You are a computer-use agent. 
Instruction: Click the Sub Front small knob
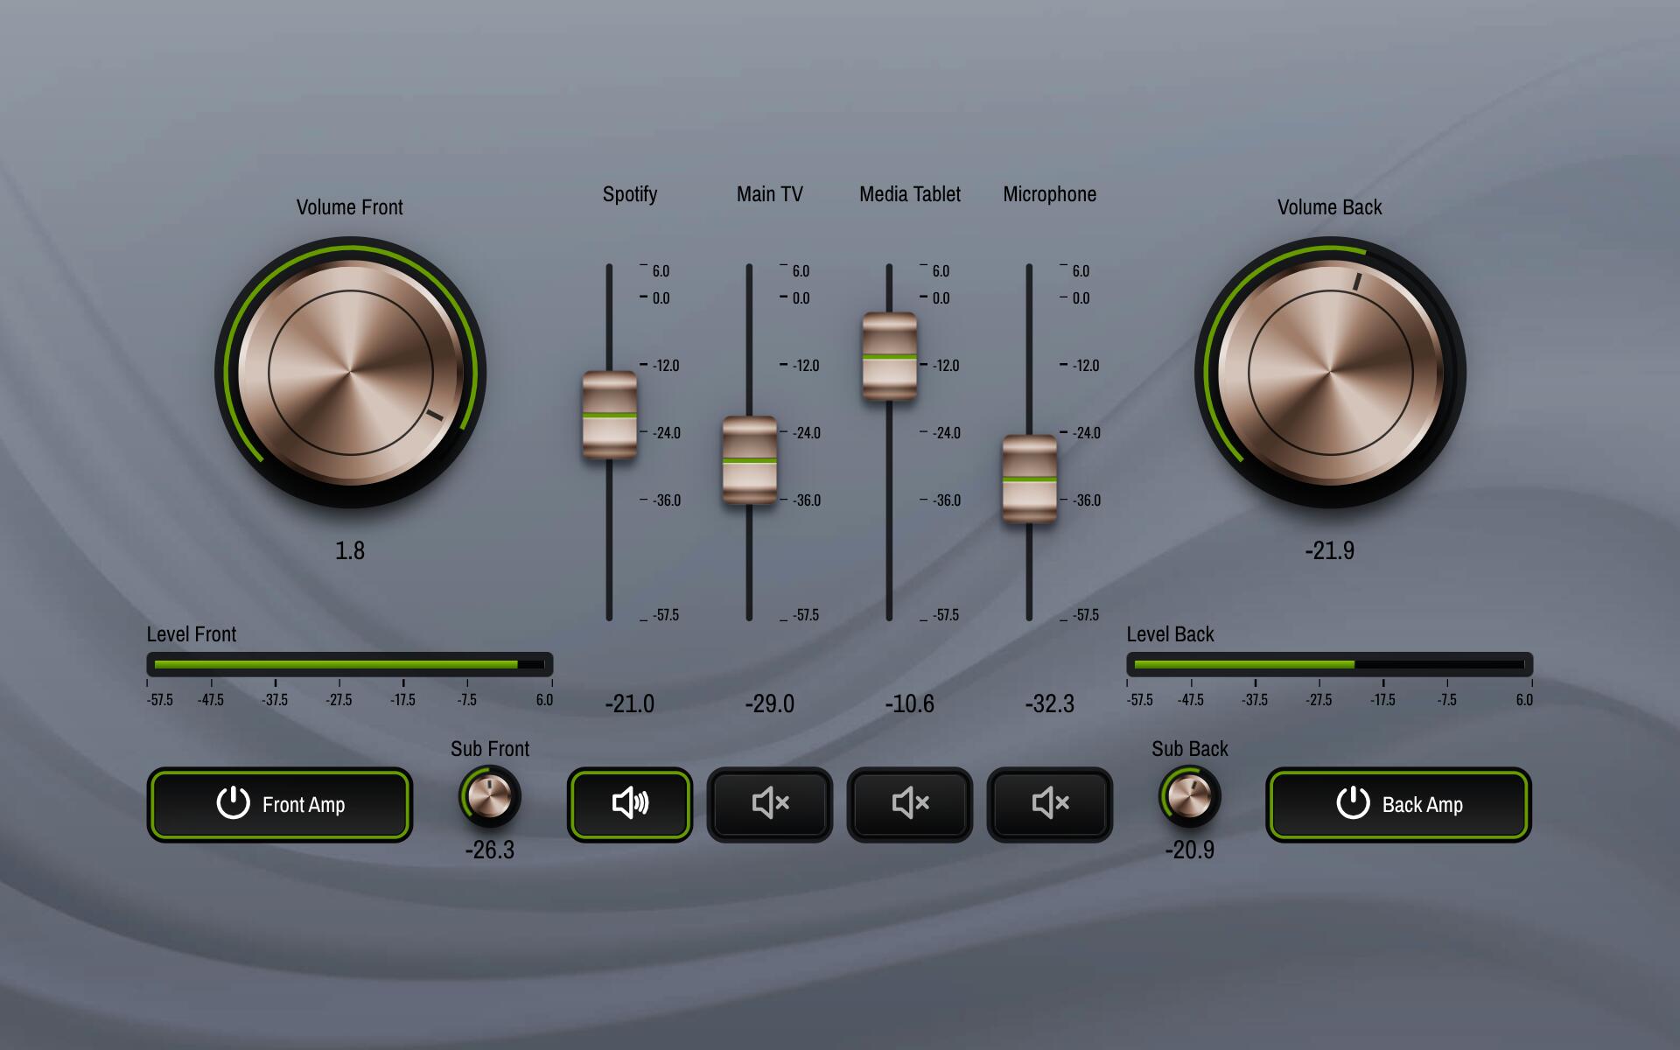point(490,796)
